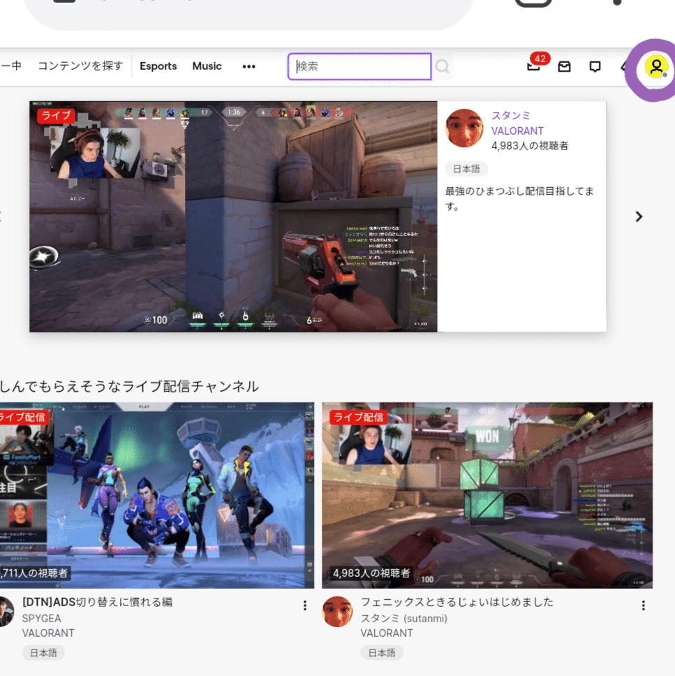675x676 pixels.
Task: Click スタンミ (sutanmi) channel name
Action: click(x=404, y=618)
